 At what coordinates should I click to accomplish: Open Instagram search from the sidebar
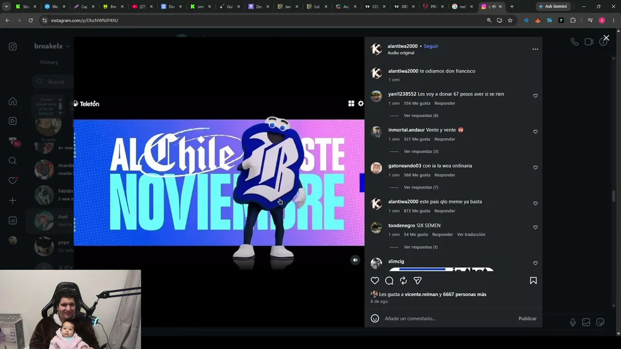click(13, 161)
